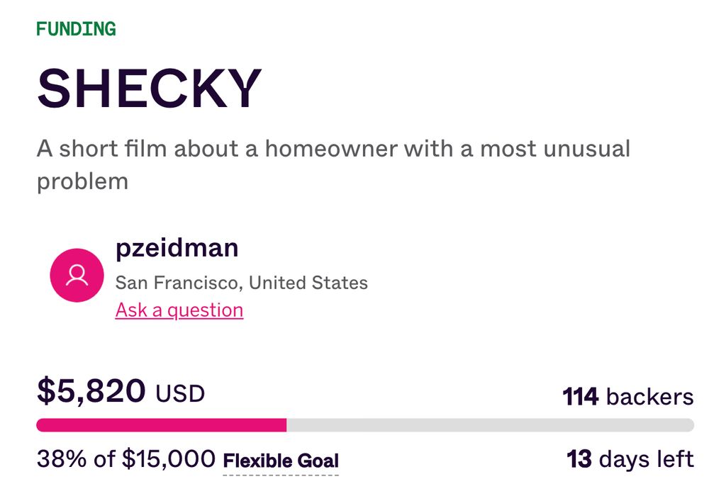The width and height of the screenshot is (709, 496).
Task: Click the $5,820 USD raised amount
Action: tap(121, 391)
